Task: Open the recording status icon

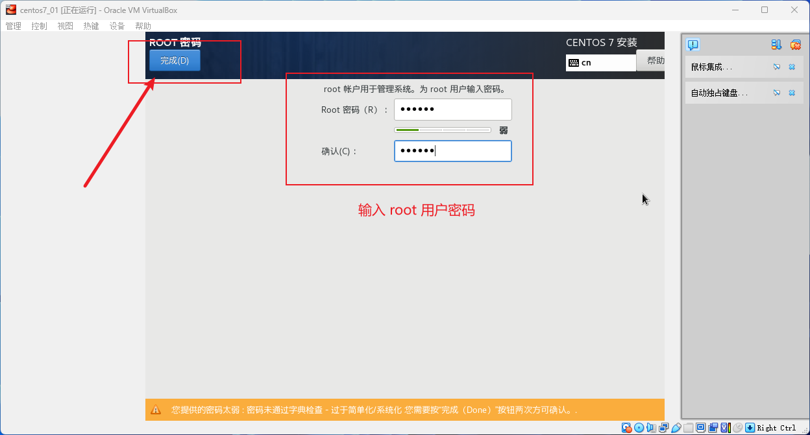Action: [x=713, y=428]
